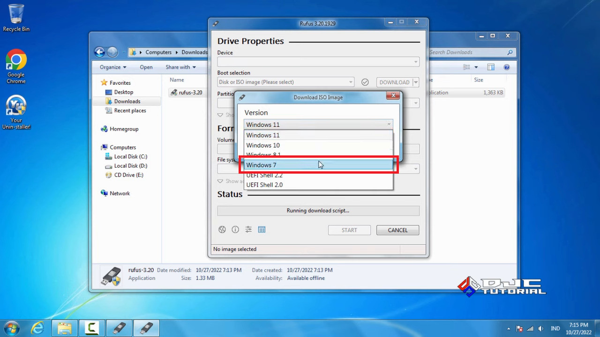Image resolution: width=600 pixels, height=337 pixels.
Task: Expand view options arrow in Explorer
Action: coord(476,67)
